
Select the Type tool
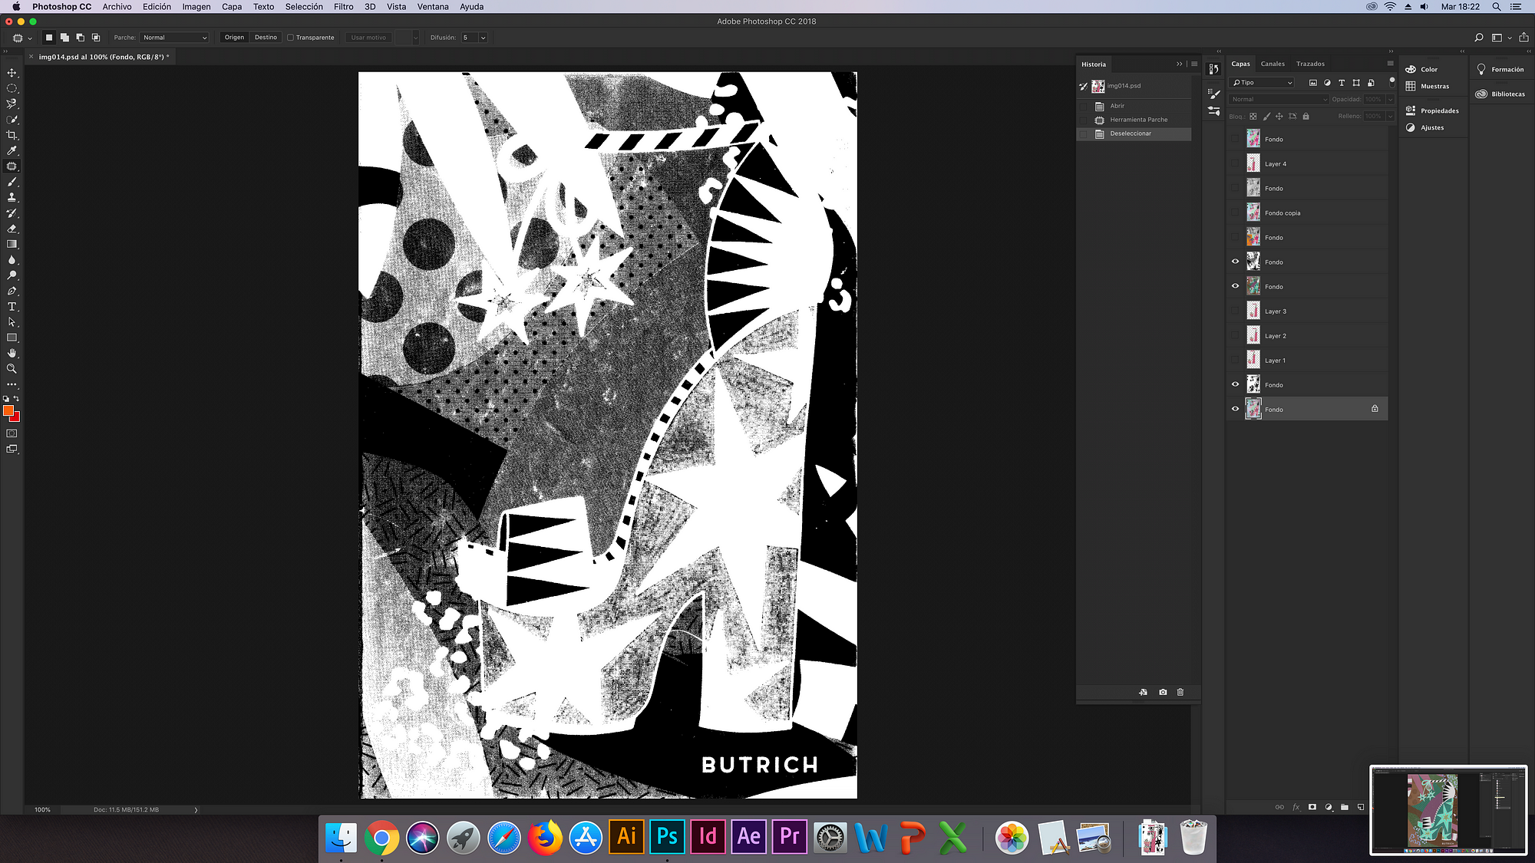12,307
